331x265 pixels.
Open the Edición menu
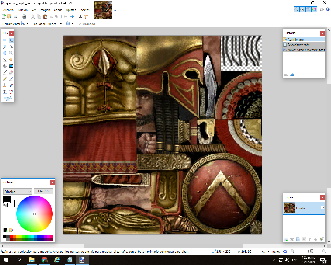(23, 10)
